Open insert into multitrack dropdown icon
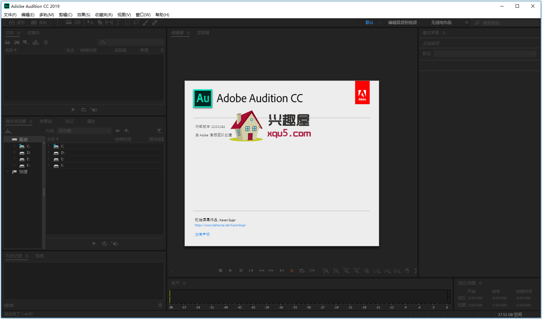 pyautogui.click(x=36, y=42)
